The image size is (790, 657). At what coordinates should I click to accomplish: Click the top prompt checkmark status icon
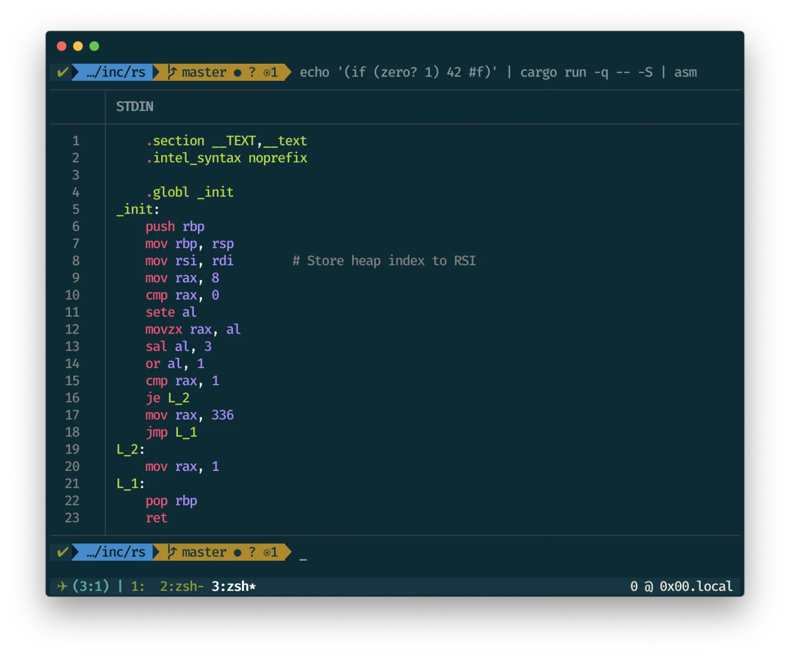pos(63,72)
